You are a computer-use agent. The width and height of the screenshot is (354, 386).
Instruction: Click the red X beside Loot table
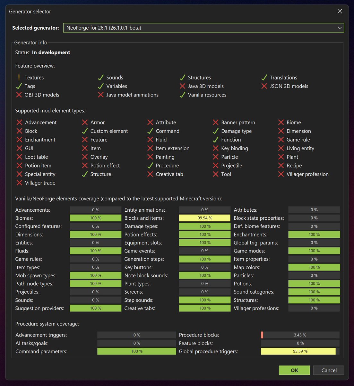tap(19, 157)
